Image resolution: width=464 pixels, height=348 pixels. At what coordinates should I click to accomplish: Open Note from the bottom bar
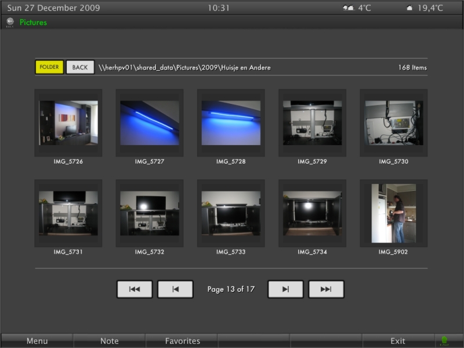tap(109, 341)
